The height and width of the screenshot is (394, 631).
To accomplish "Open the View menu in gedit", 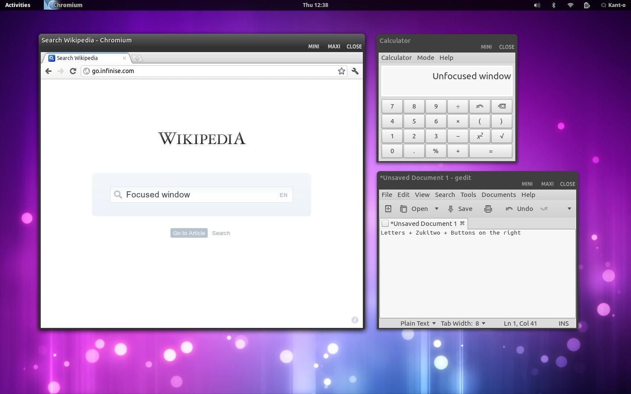I will [x=422, y=195].
